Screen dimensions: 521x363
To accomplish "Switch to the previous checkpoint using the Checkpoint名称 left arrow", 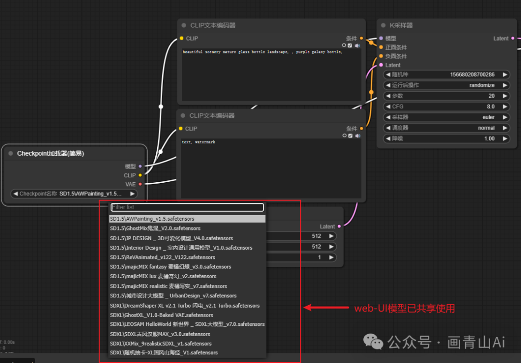I will [x=15, y=194].
